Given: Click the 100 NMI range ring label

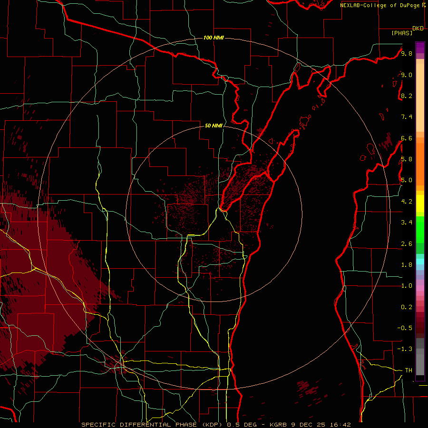Looking at the screenshot, I should [214, 38].
